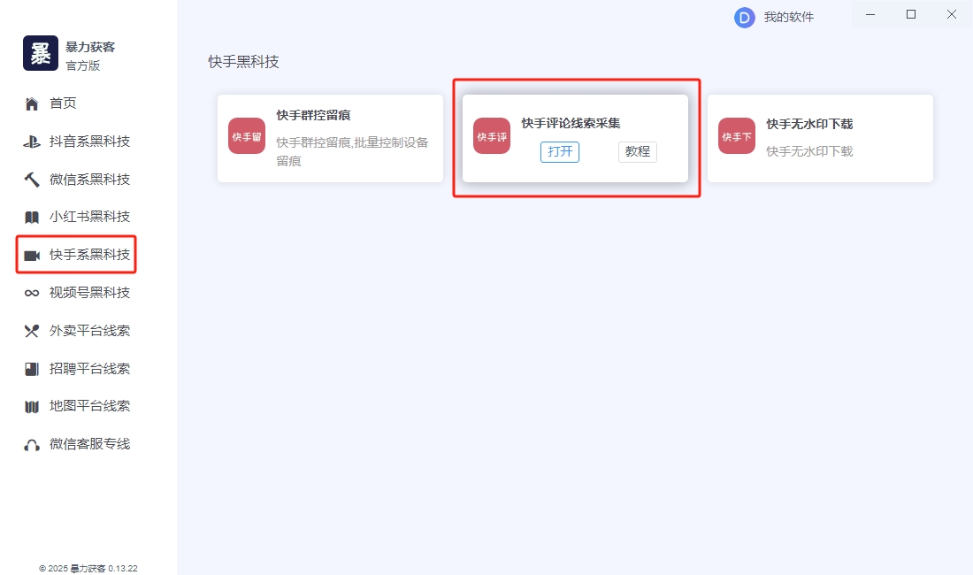The image size is (973, 575).
Task: Open 快手评论线索采集 via 打开 button
Action: tap(560, 151)
